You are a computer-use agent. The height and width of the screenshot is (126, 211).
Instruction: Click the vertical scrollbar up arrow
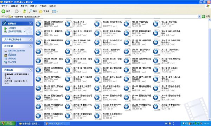pos(210,20)
